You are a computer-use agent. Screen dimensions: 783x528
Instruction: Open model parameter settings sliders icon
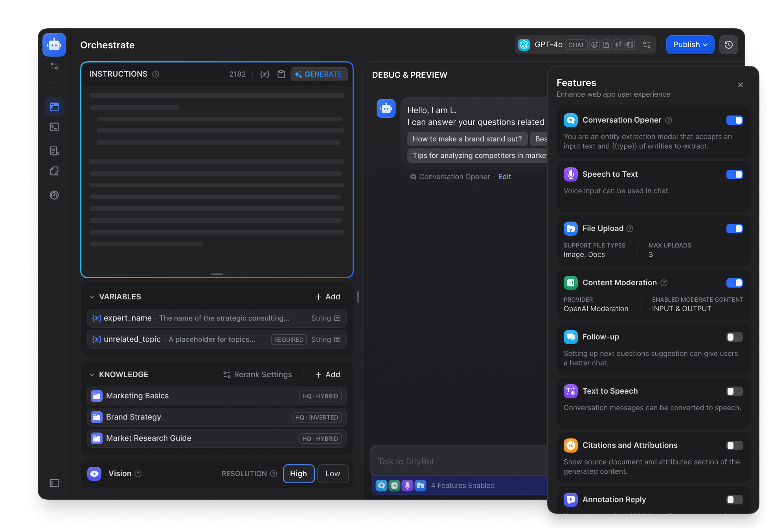click(647, 45)
